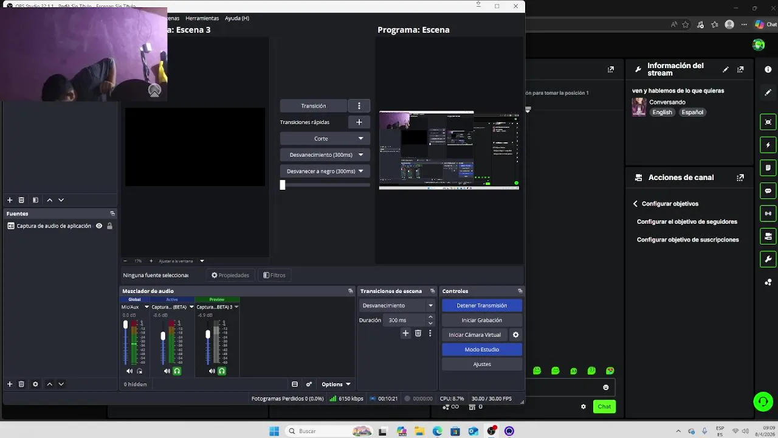The image size is (778, 438).
Task: Pop out the Controles dock
Action: click(x=520, y=291)
